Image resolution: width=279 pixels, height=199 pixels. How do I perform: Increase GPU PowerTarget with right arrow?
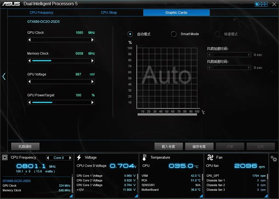tap(92, 102)
